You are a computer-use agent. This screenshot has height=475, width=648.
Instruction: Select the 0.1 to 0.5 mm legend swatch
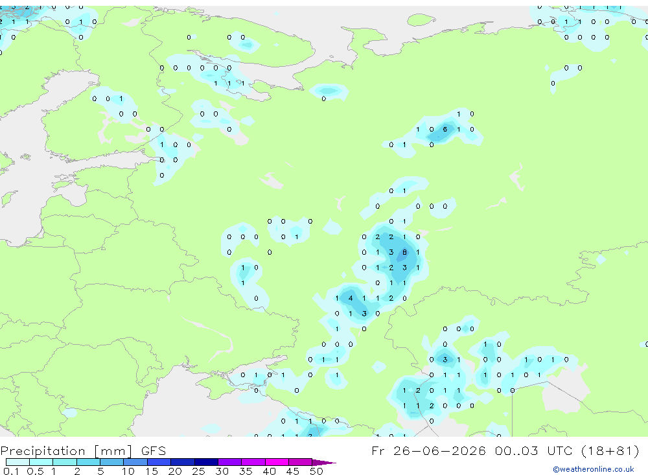click(17, 462)
